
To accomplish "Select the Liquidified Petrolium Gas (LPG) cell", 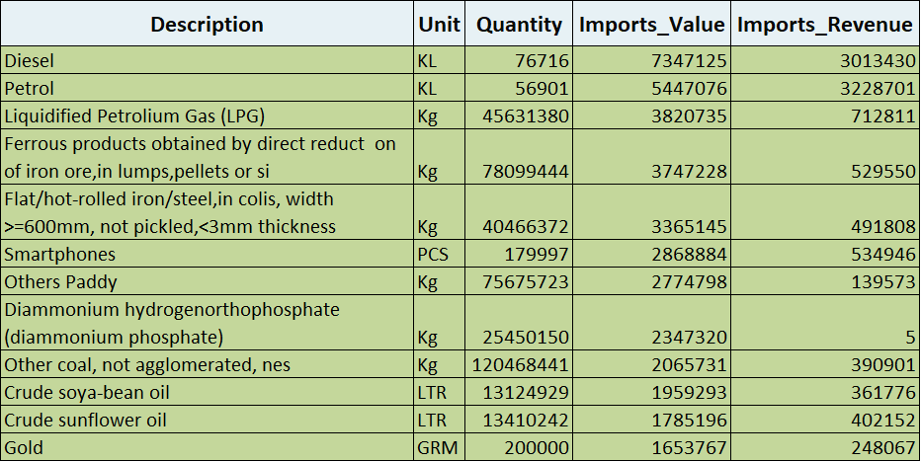I will [x=207, y=115].
